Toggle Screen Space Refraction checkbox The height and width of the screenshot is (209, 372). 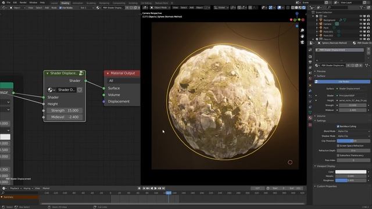click(338, 146)
